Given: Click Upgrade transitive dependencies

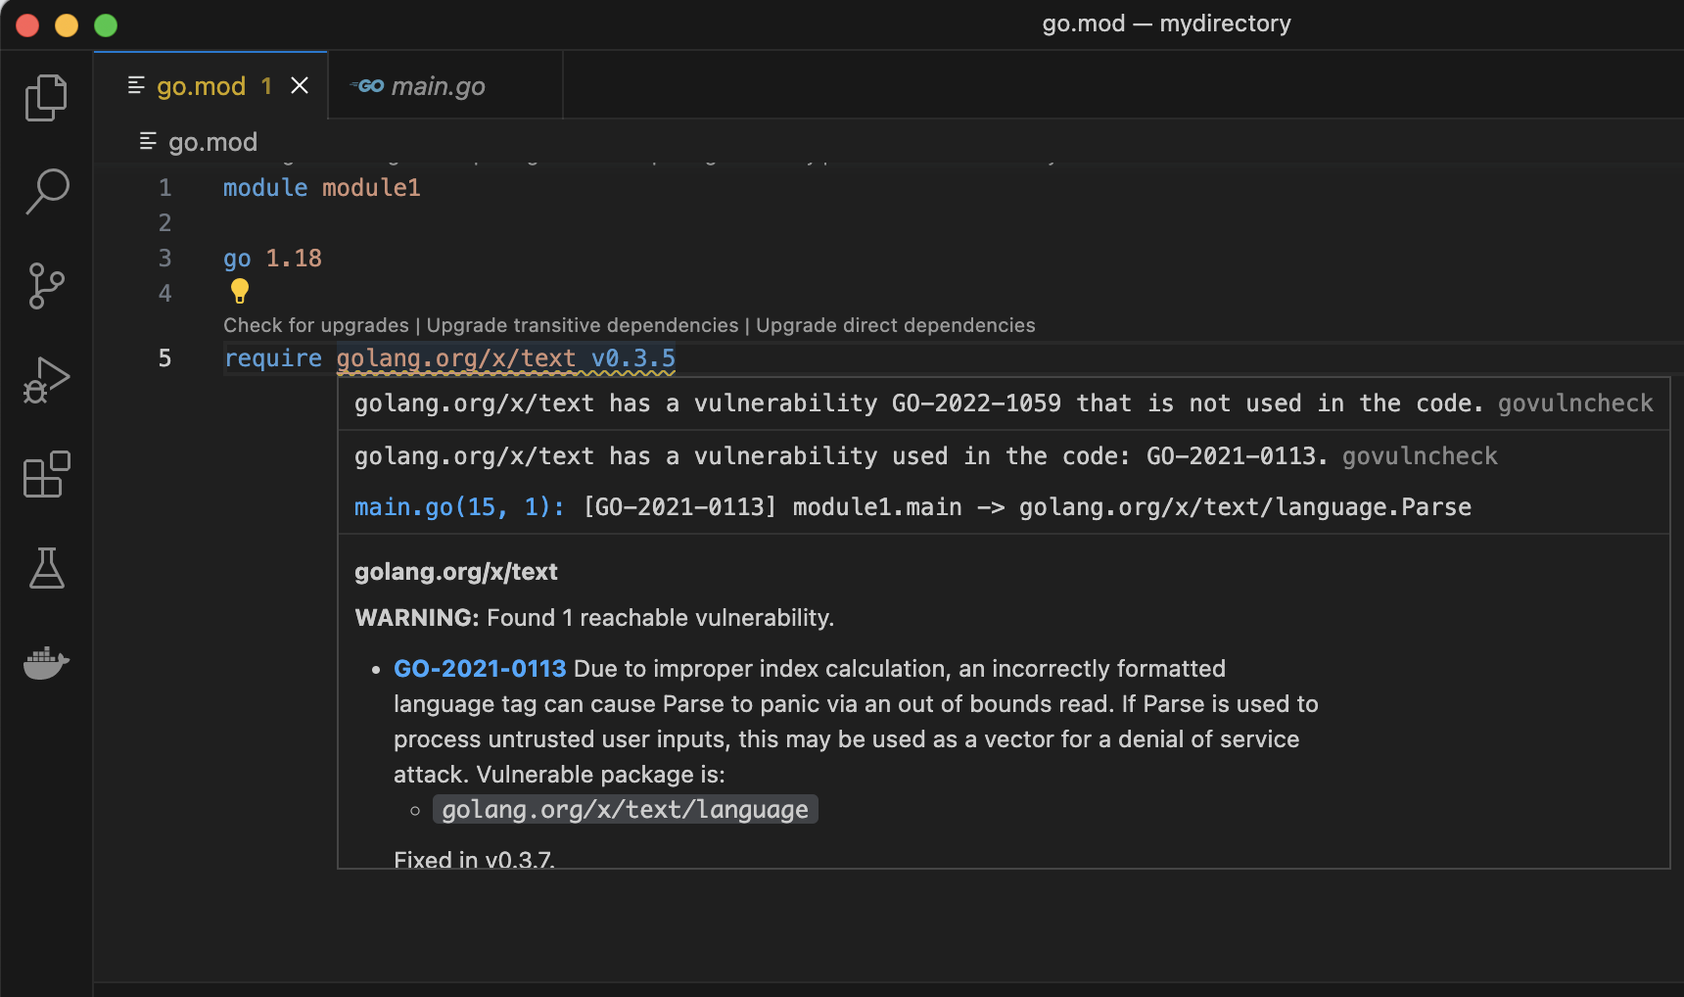Looking at the screenshot, I should pos(582,324).
